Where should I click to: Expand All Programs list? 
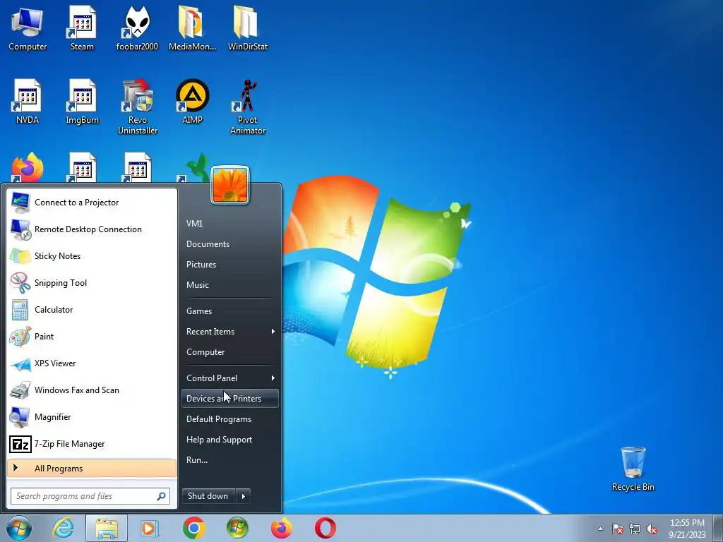coord(92,469)
